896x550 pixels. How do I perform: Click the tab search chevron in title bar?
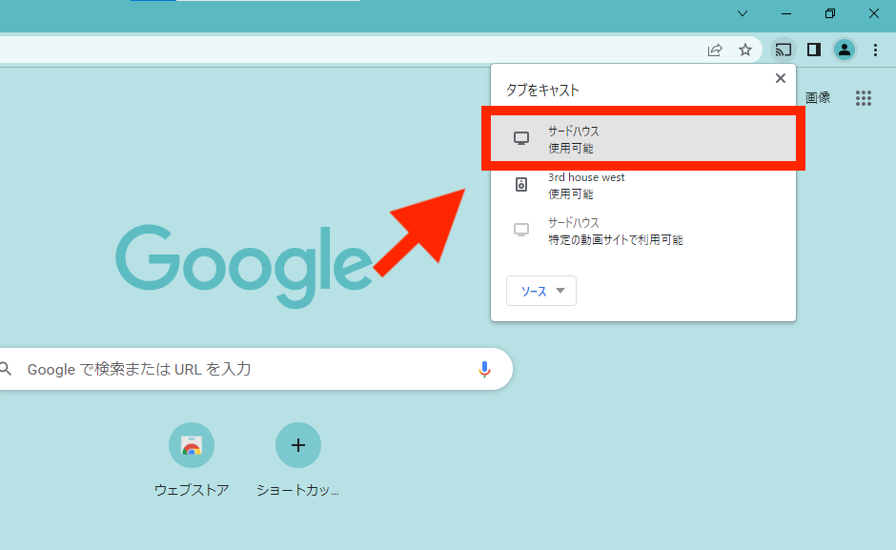coord(743,13)
